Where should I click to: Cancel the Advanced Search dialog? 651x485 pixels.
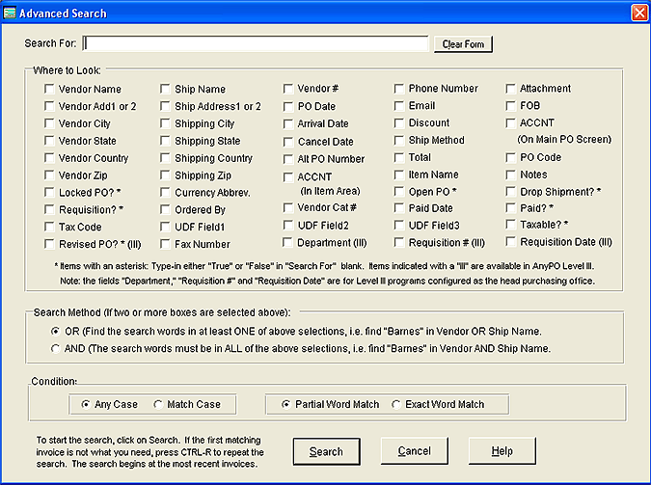point(415,450)
